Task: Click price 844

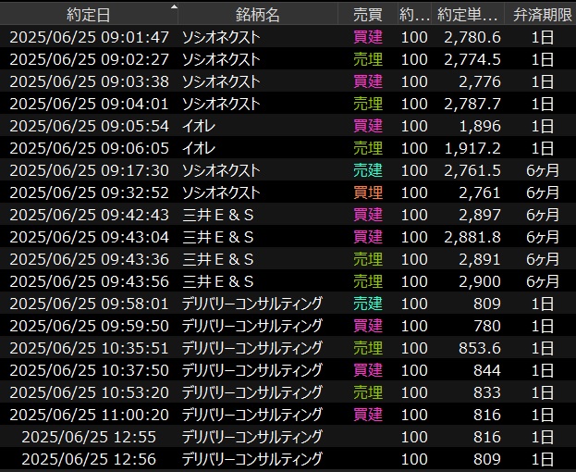Action: tap(487, 370)
